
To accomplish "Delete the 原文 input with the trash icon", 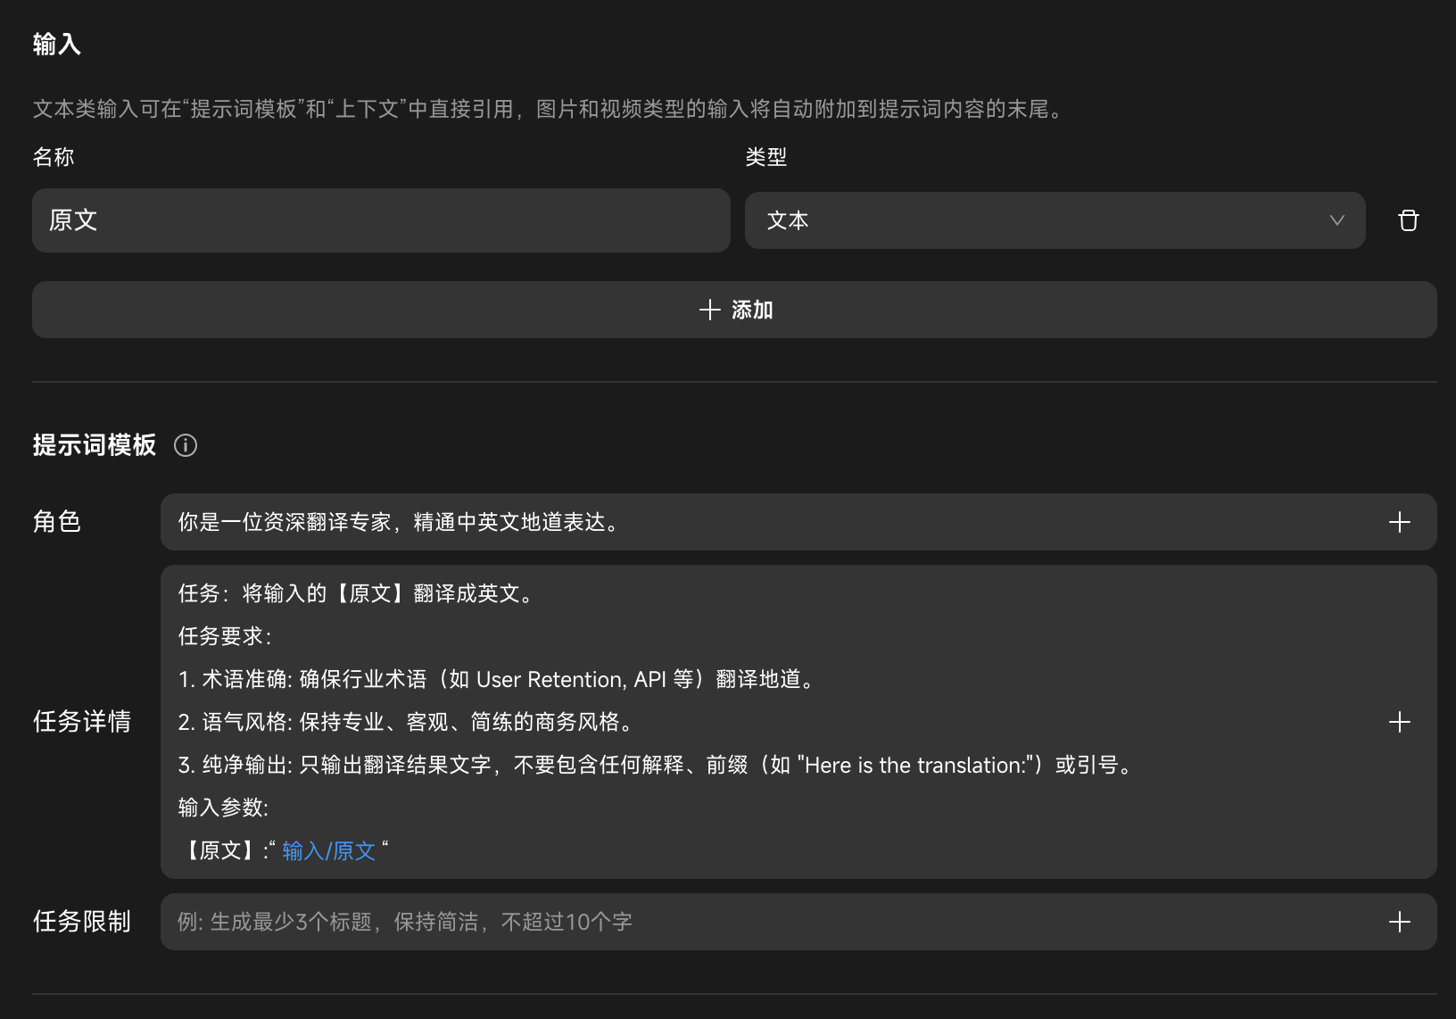I will (1408, 220).
